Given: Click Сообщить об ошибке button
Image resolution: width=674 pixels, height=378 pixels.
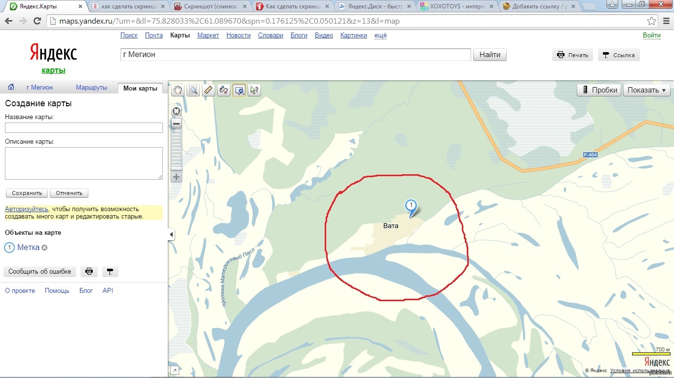Looking at the screenshot, I should click(39, 271).
